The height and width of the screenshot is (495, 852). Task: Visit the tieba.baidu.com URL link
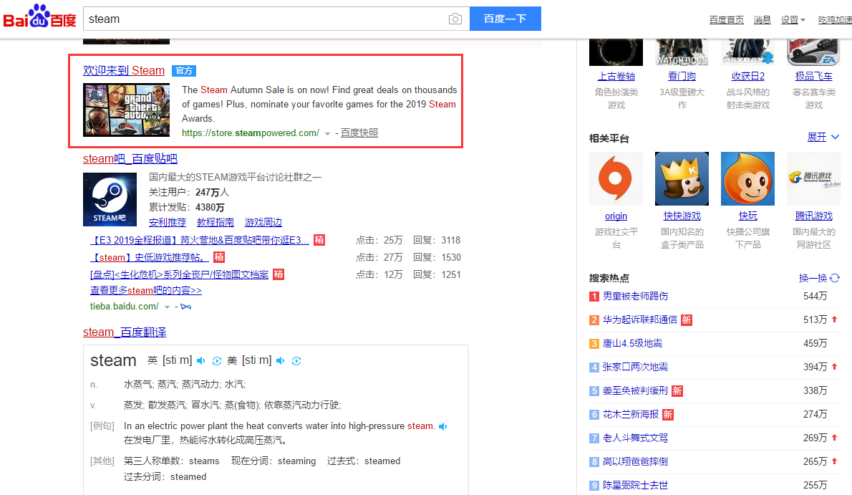[125, 307]
